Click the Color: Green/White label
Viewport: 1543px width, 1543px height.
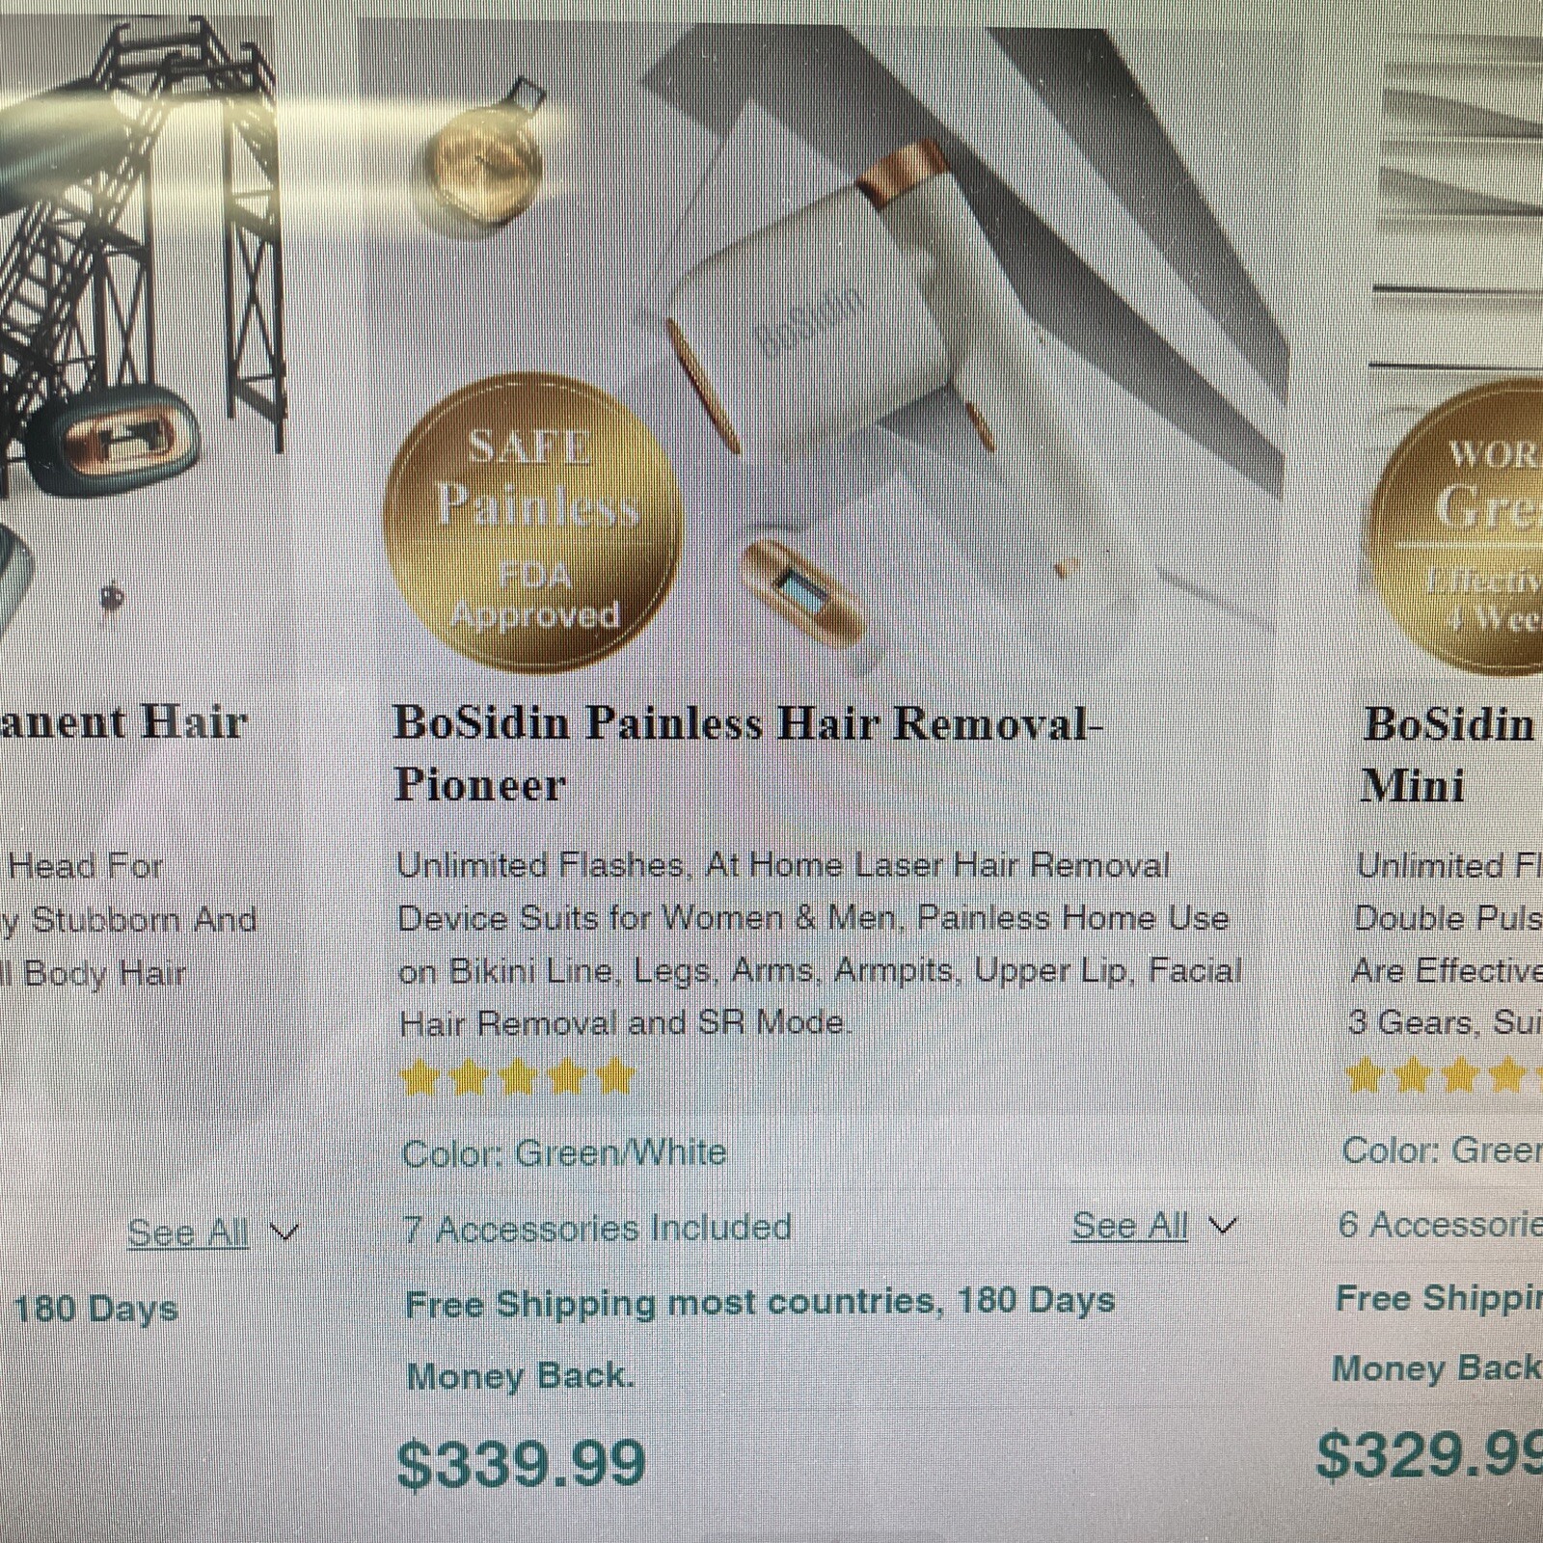563,1152
